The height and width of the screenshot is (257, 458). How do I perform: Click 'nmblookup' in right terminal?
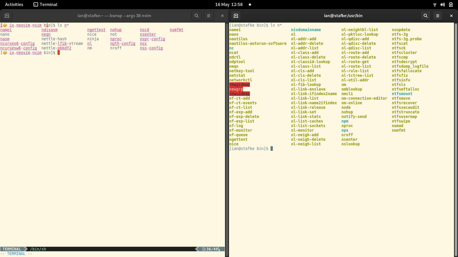point(352,89)
